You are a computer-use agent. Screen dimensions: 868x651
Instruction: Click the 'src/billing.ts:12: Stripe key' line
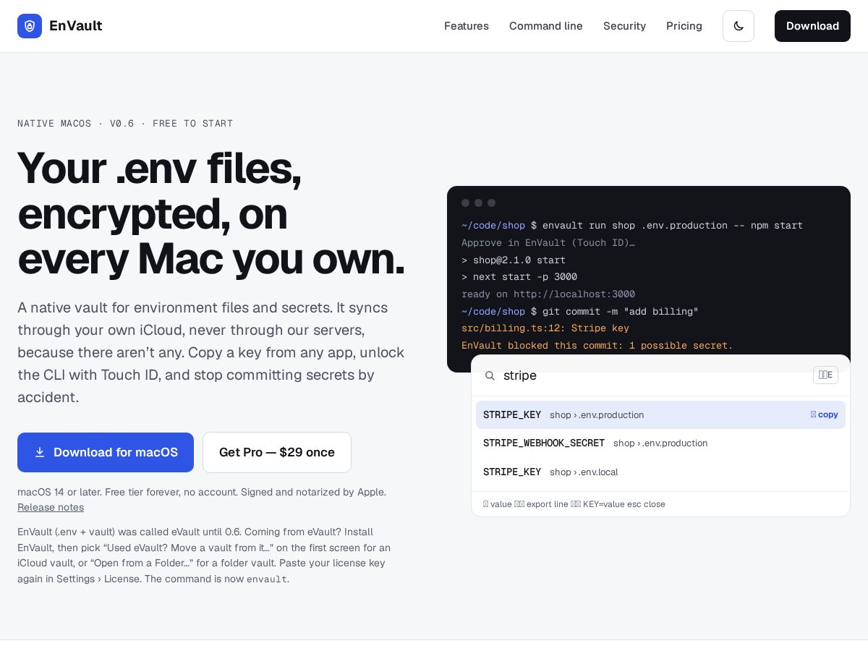(x=545, y=328)
